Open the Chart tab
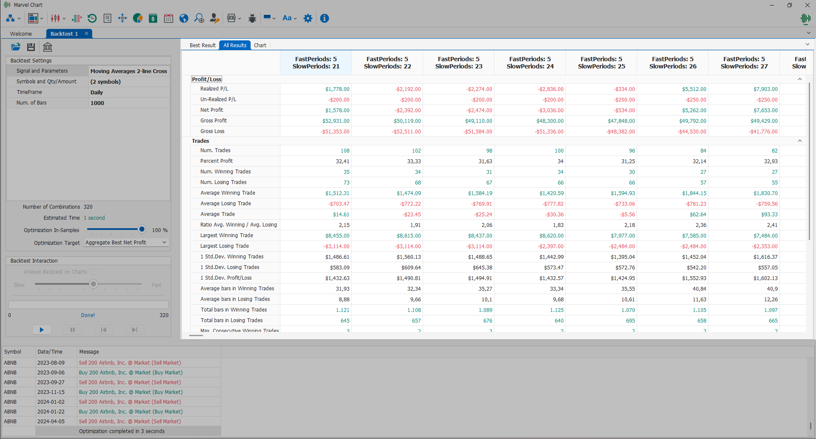The width and height of the screenshot is (816, 439). [260, 45]
